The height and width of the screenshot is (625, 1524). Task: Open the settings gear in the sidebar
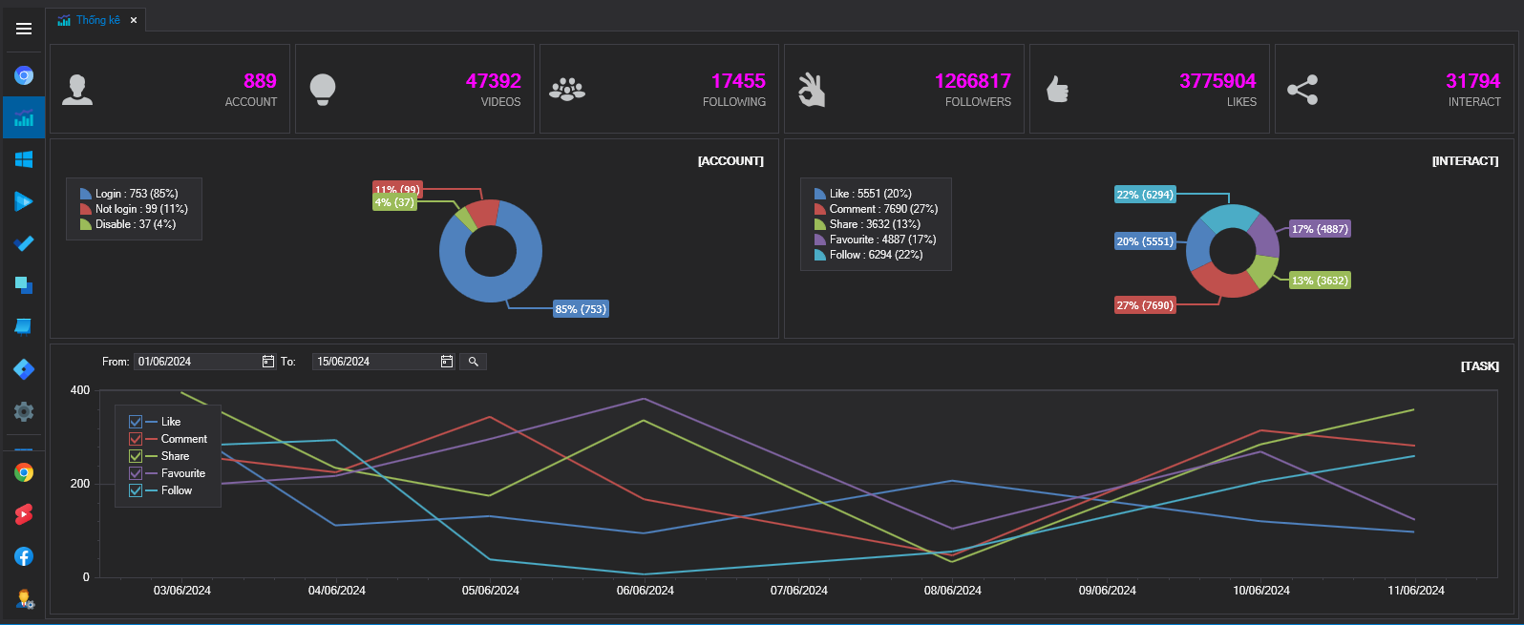24,411
